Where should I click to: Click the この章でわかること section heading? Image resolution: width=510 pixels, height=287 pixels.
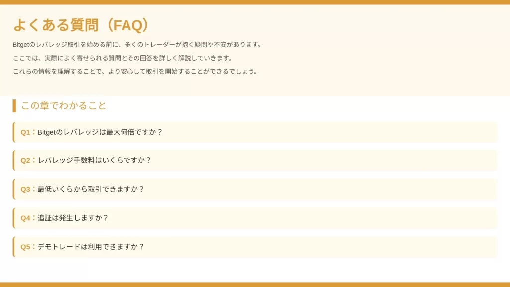[64, 106]
